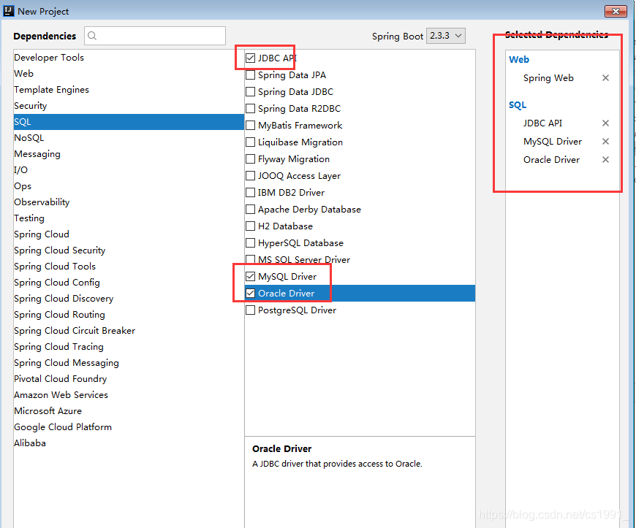Check the Spring Data R2DBC checkbox
Viewport: 636px width, 528px height.
pyautogui.click(x=250, y=109)
